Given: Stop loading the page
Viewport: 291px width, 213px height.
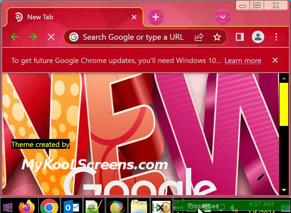Looking at the screenshot, I should coord(51,37).
